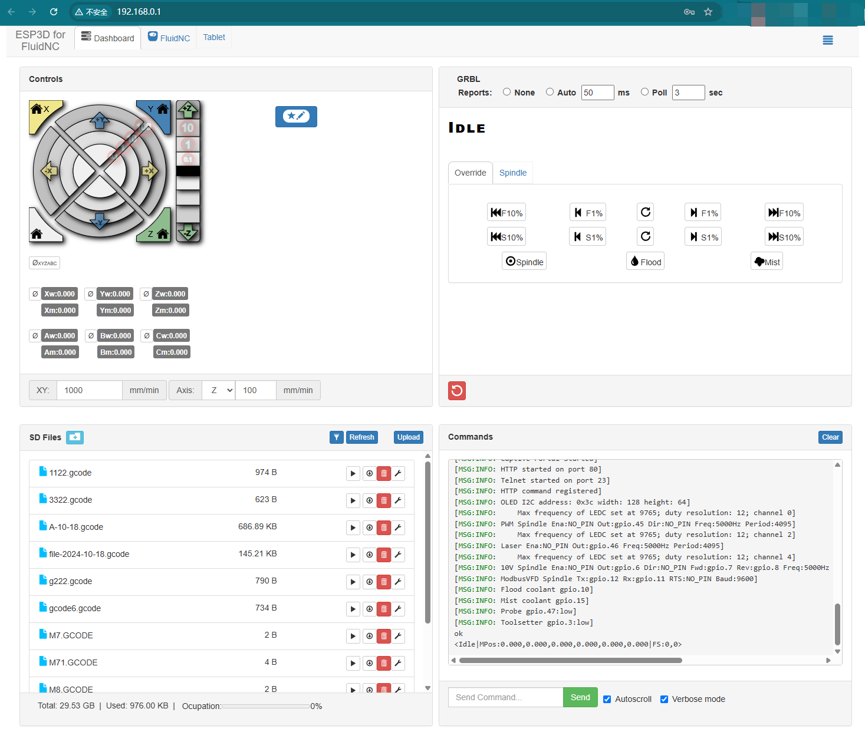Select the Spindle tab

pos(513,173)
